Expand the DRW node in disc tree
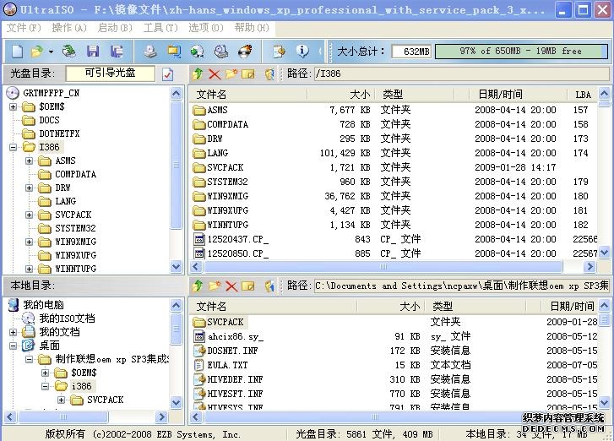Viewport: 614px width, 441px height. [29, 188]
